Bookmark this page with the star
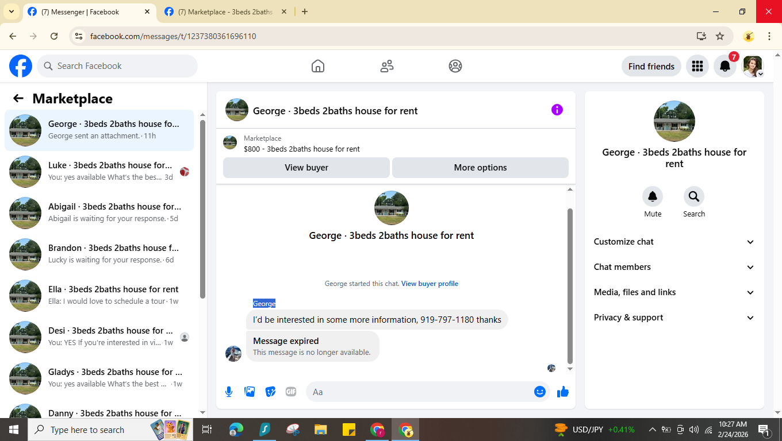The image size is (782, 441). point(720,36)
